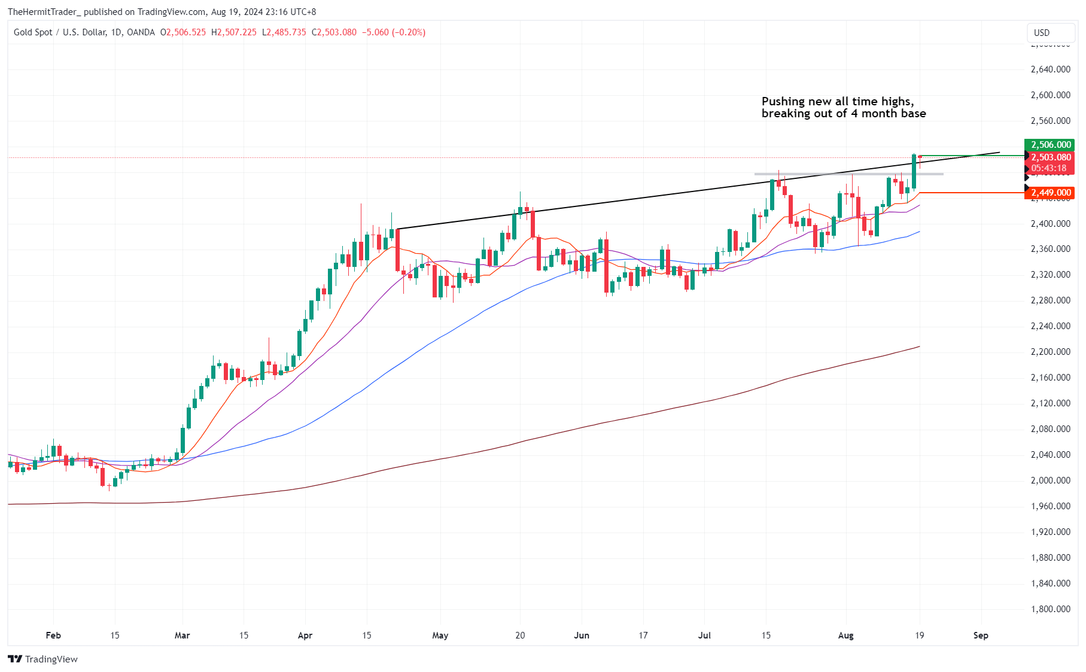Click the Mar label on time axis
Image resolution: width=1086 pixels, height=672 pixels.
pyautogui.click(x=182, y=635)
